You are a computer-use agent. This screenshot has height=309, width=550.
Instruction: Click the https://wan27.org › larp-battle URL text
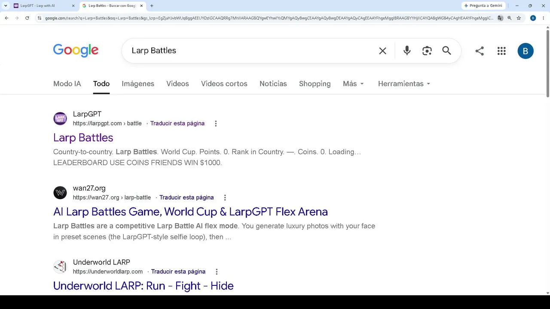click(112, 198)
